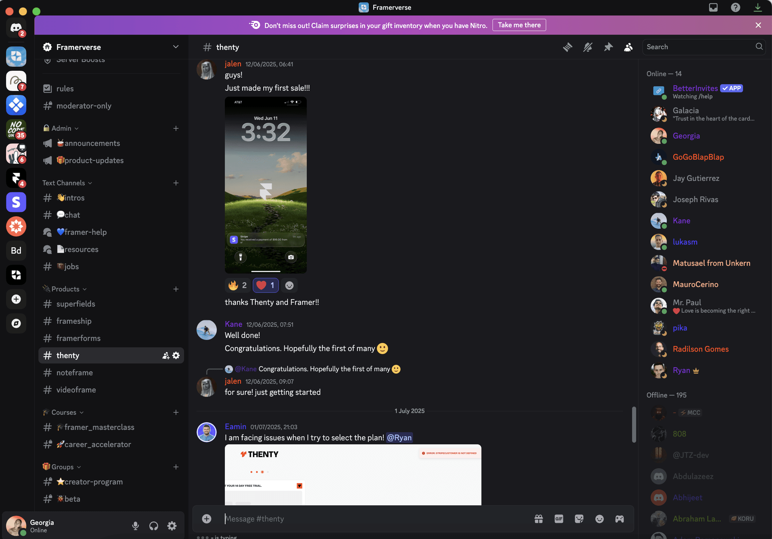This screenshot has height=539, width=772.
Task: Click the download updates arrow icon
Action: [758, 7]
